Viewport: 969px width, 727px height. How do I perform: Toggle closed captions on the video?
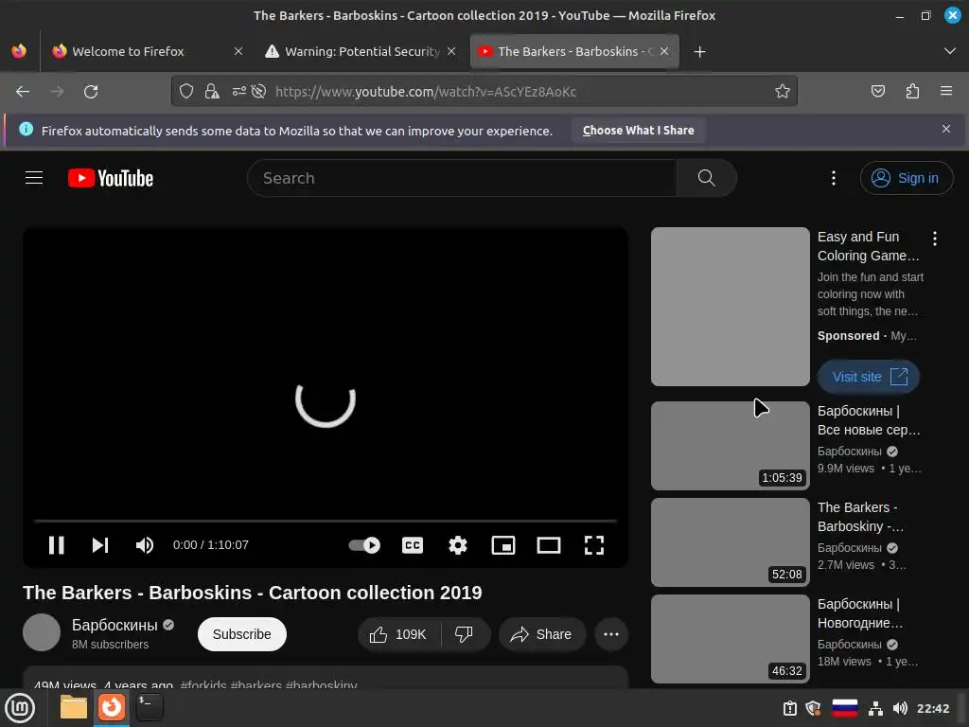click(x=413, y=545)
